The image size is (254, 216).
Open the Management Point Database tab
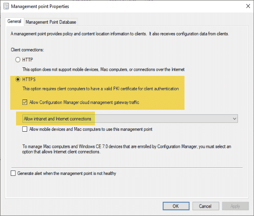pyautogui.click(x=51, y=22)
